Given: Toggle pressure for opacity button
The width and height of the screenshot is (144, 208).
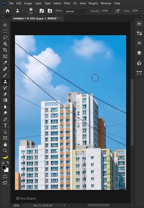Looking at the screenshot, I should (117, 11).
